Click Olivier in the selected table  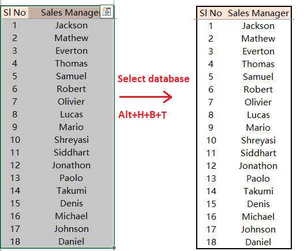71,101
